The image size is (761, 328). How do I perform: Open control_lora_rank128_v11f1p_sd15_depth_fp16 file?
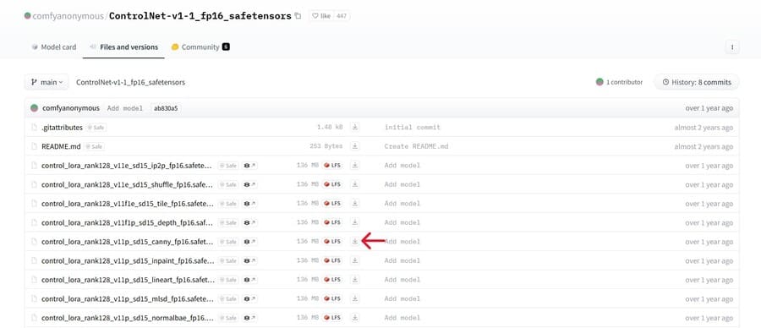tap(127, 222)
